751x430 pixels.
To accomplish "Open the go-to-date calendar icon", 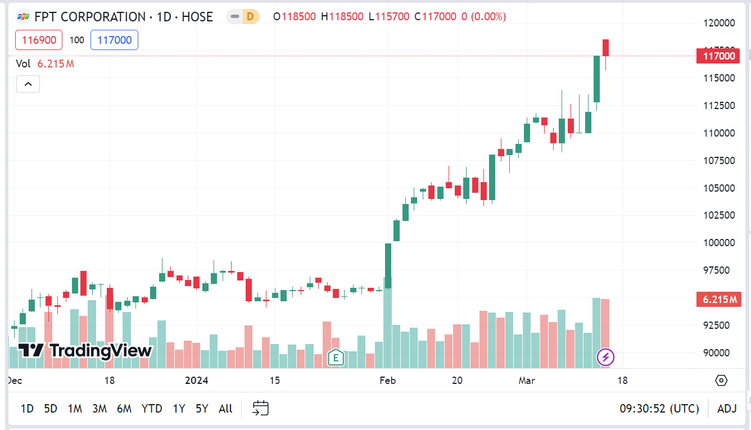I will click(x=260, y=409).
